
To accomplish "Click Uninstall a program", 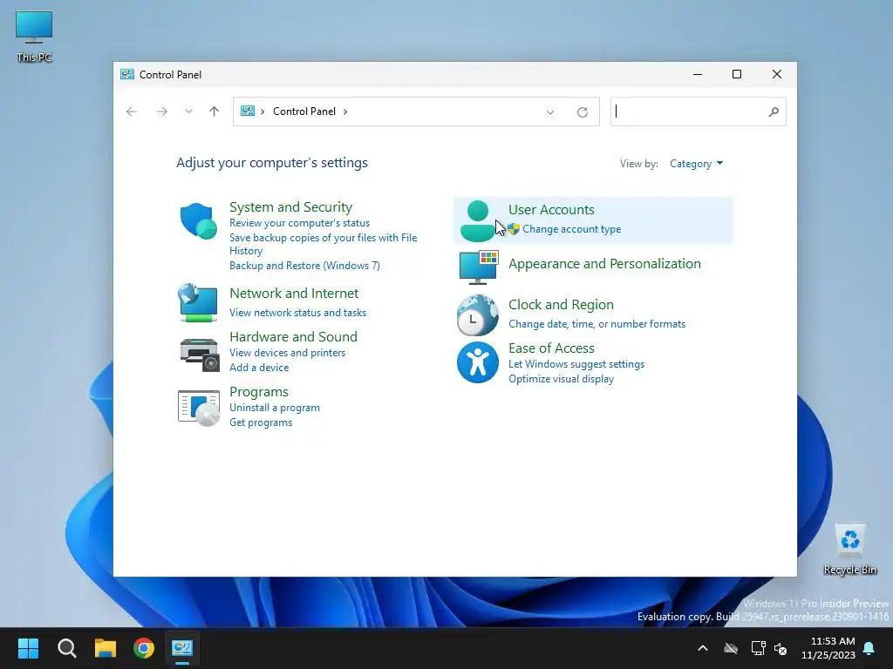I will [275, 408].
